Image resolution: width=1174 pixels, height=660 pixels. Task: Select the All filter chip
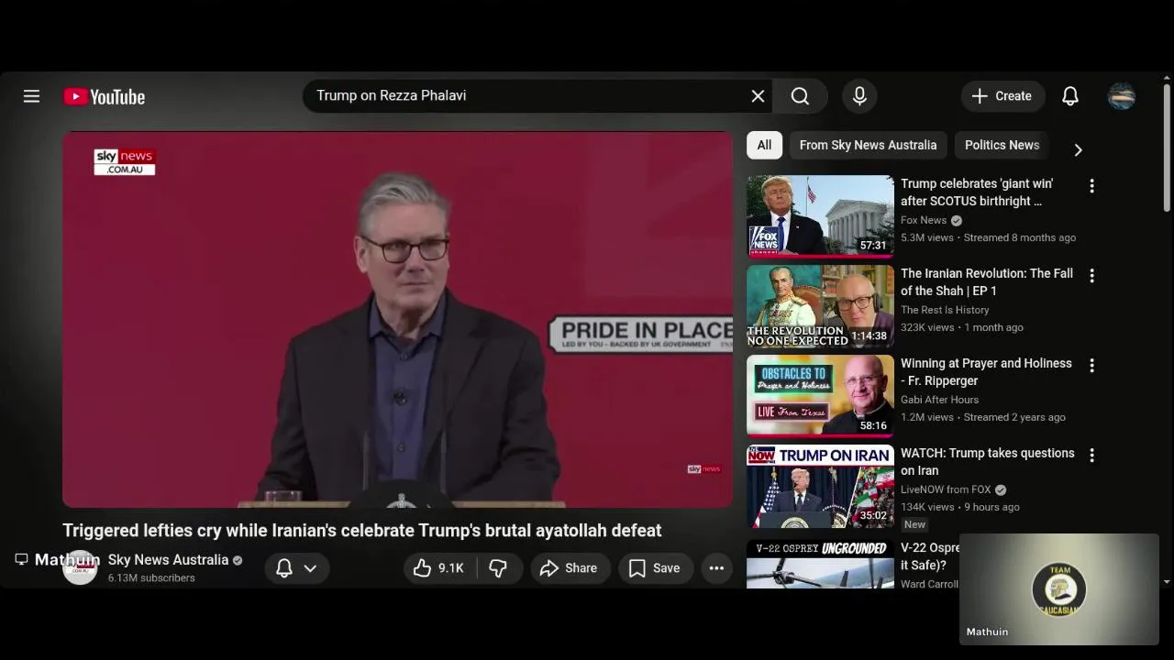(764, 145)
